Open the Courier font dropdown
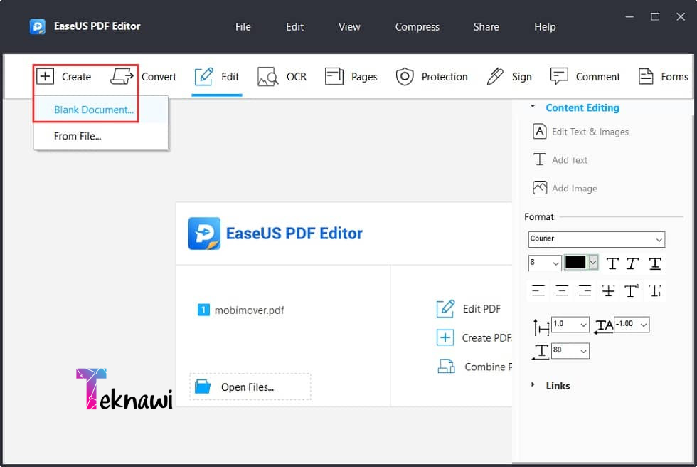Viewport: 697px width, 467px height. point(597,239)
